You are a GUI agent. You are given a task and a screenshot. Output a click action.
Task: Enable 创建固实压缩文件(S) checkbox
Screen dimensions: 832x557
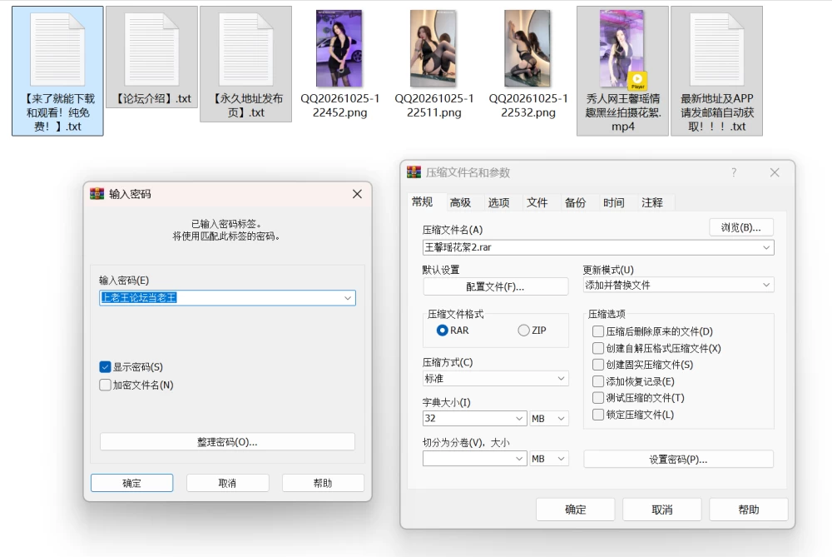(598, 365)
